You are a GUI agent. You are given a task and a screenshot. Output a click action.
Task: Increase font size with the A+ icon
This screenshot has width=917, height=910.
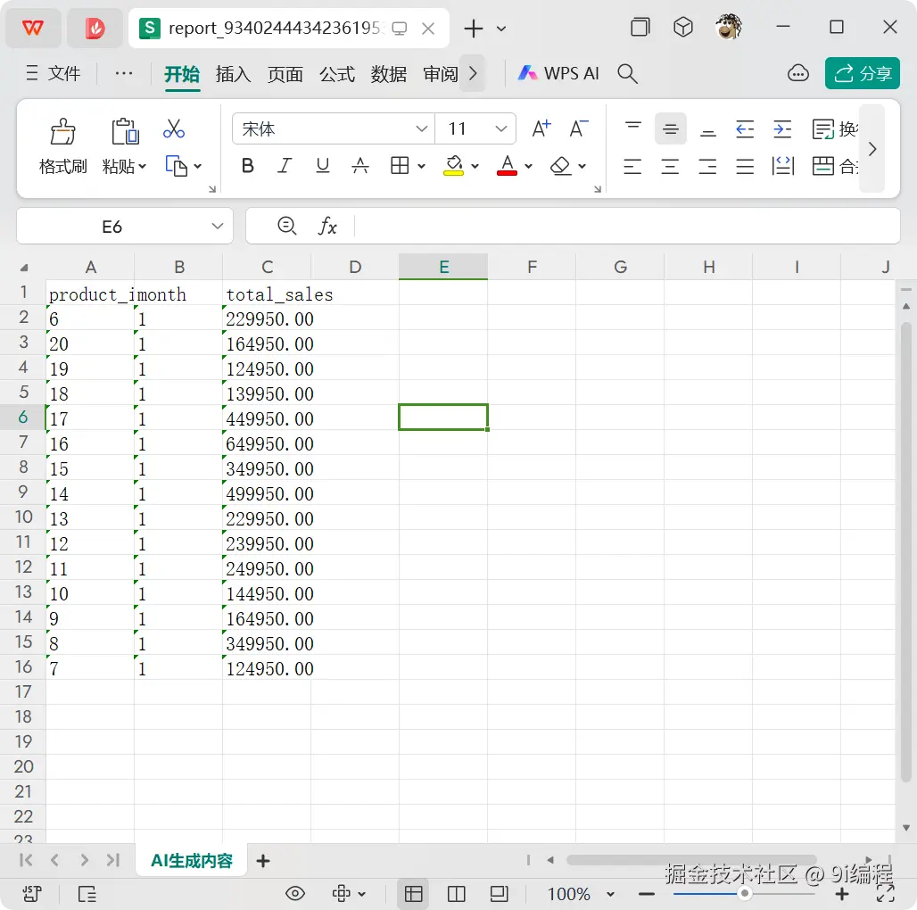pyautogui.click(x=541, y=128)
